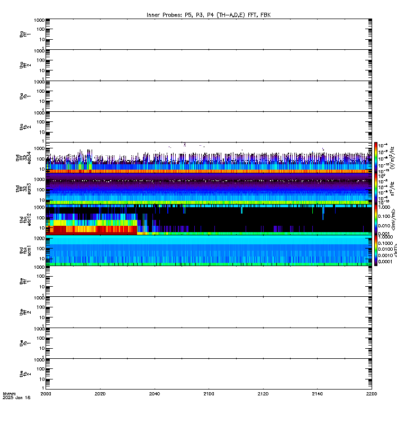397x424 pixels.
Task: Select the 'tha fb 2' panel label
Action: click(25, 127)
